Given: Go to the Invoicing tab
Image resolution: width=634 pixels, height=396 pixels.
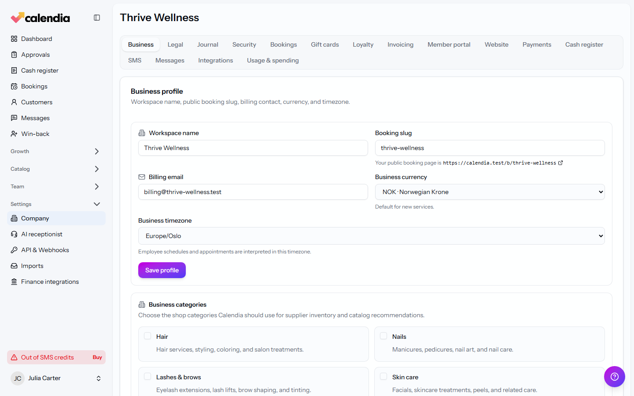Looking at the screenshot, I should [401, 44].
